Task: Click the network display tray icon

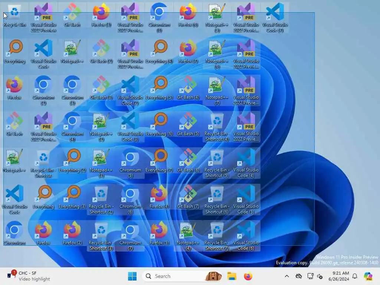Action: point(310,276)
